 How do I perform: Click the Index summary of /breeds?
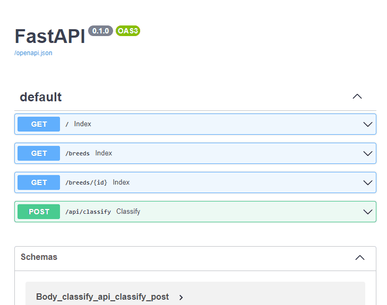(x=104, y=153)
